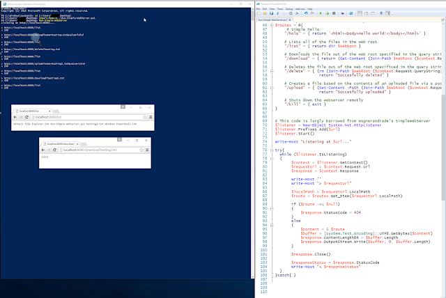The height and width of the screenshot is (298, 446).
Task: Collapse the $routes block at line 46
Action: 272,25
